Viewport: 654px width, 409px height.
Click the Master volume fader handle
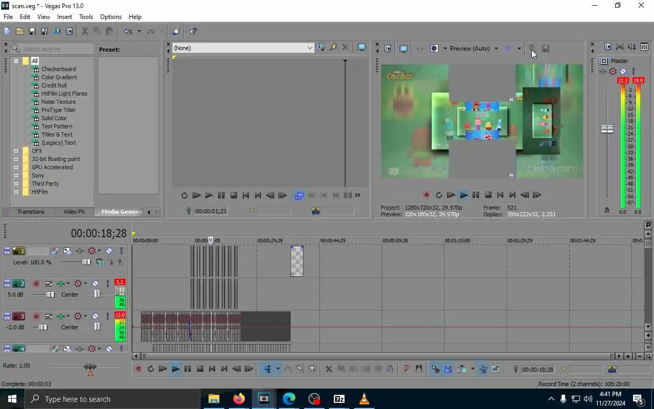(607, 129)
